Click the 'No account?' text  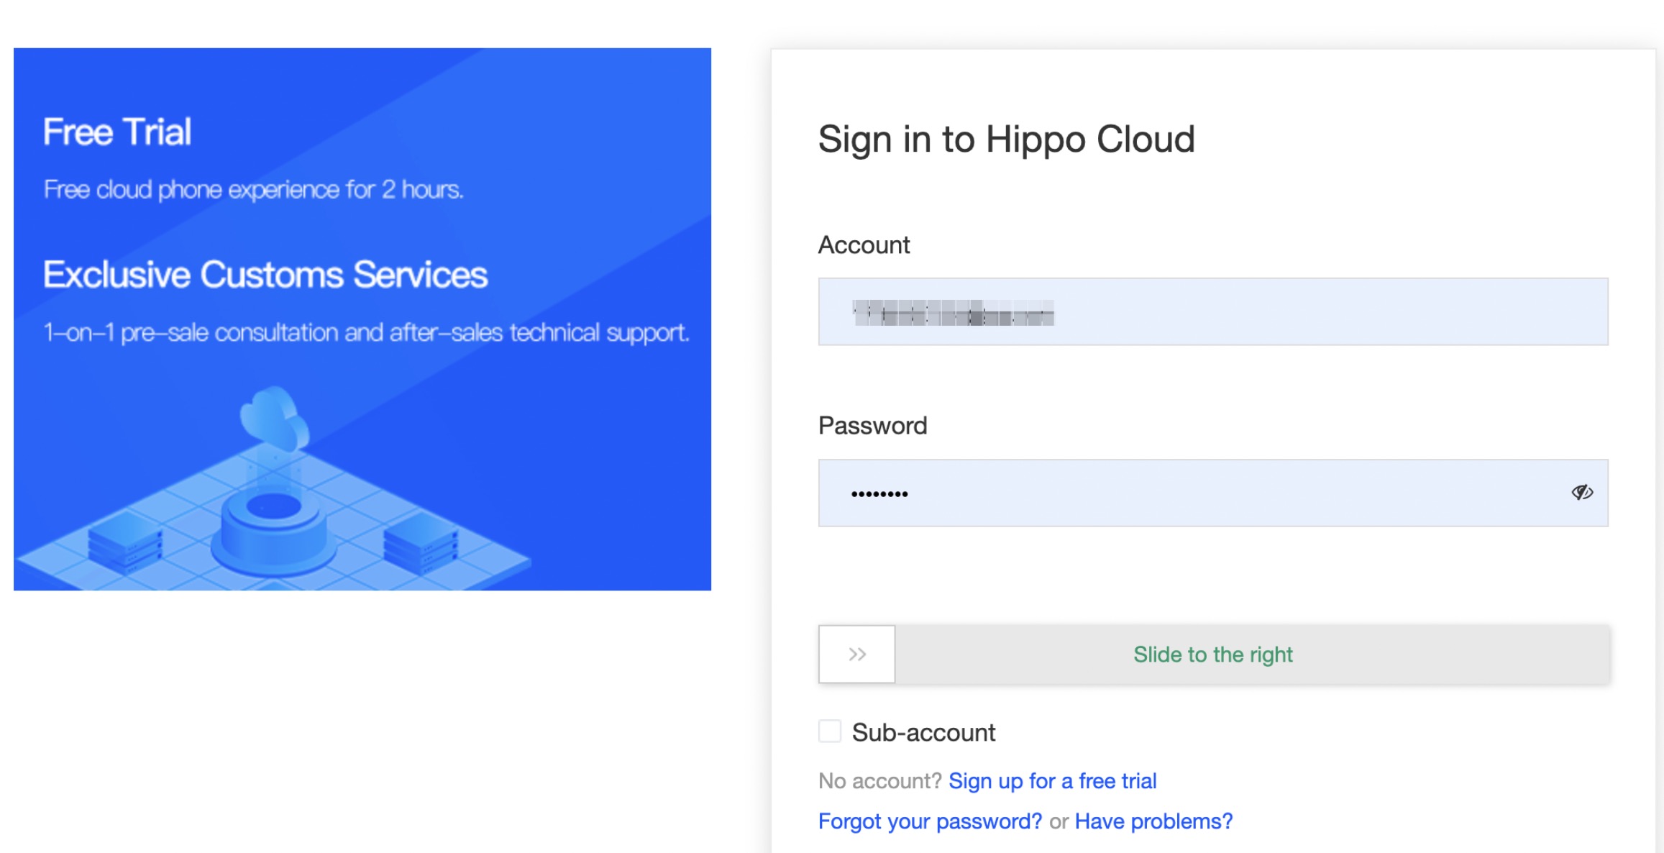[879, 780]
